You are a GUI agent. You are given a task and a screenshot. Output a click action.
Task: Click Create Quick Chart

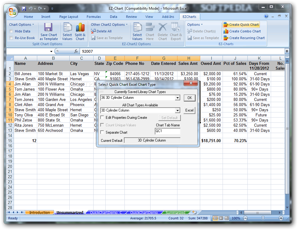coord(241,25)
